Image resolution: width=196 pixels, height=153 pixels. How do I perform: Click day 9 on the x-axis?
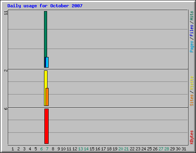click(59, 149)
